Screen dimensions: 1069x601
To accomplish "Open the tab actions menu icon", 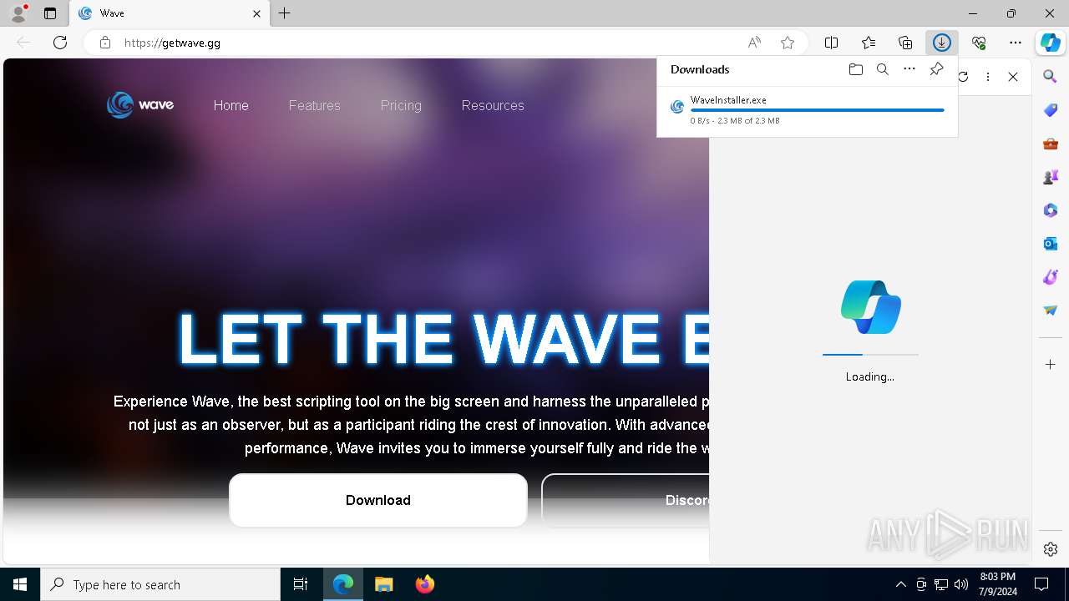I will (x=50, y=13).
